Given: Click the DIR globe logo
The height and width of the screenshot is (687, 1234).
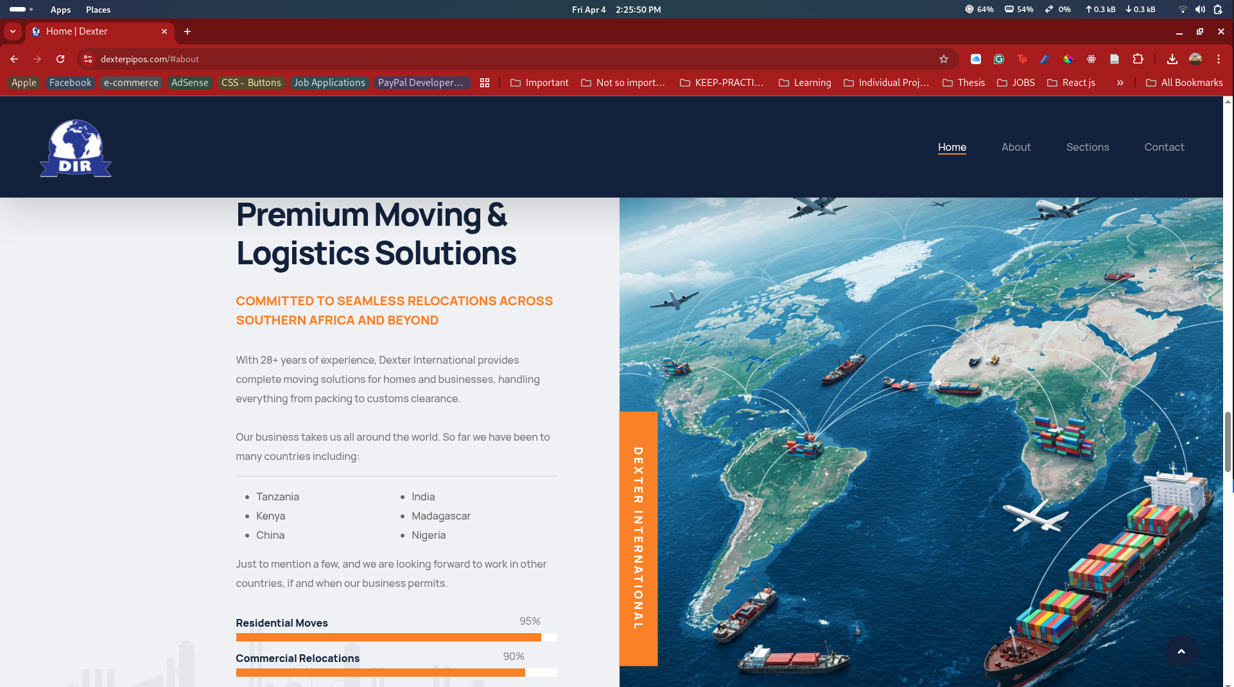Looking at the screenshot, I should (x=76, y=148).
